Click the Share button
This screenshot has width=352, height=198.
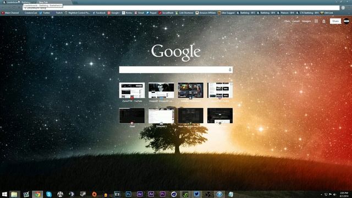[x=335, y=21]
